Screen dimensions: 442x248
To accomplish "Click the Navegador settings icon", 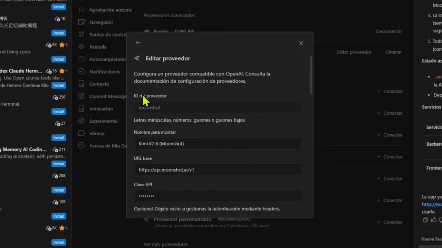I will coord(81,22).
